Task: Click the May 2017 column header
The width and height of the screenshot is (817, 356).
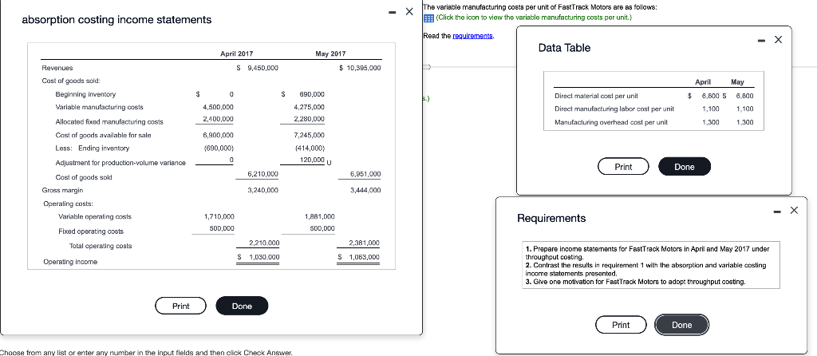Action: tap(330, 53)
